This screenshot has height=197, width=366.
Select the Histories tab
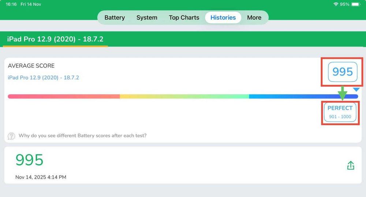coord(223,18)
